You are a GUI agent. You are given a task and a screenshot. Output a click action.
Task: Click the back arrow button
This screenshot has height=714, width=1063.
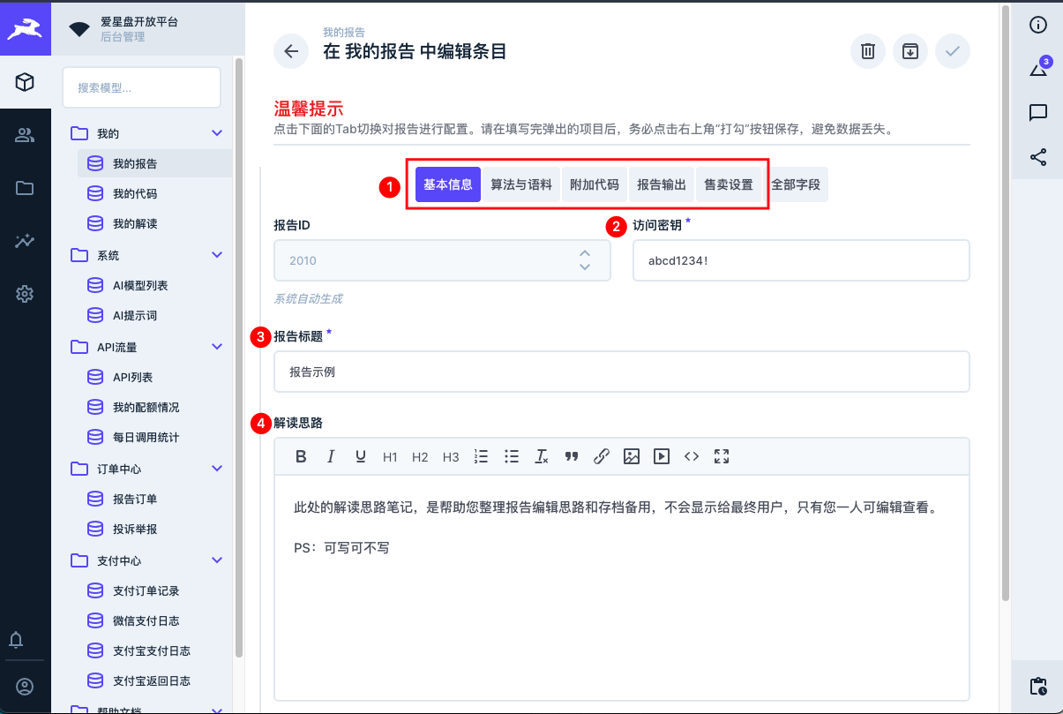pyautogui.click(x=291, y=51)
